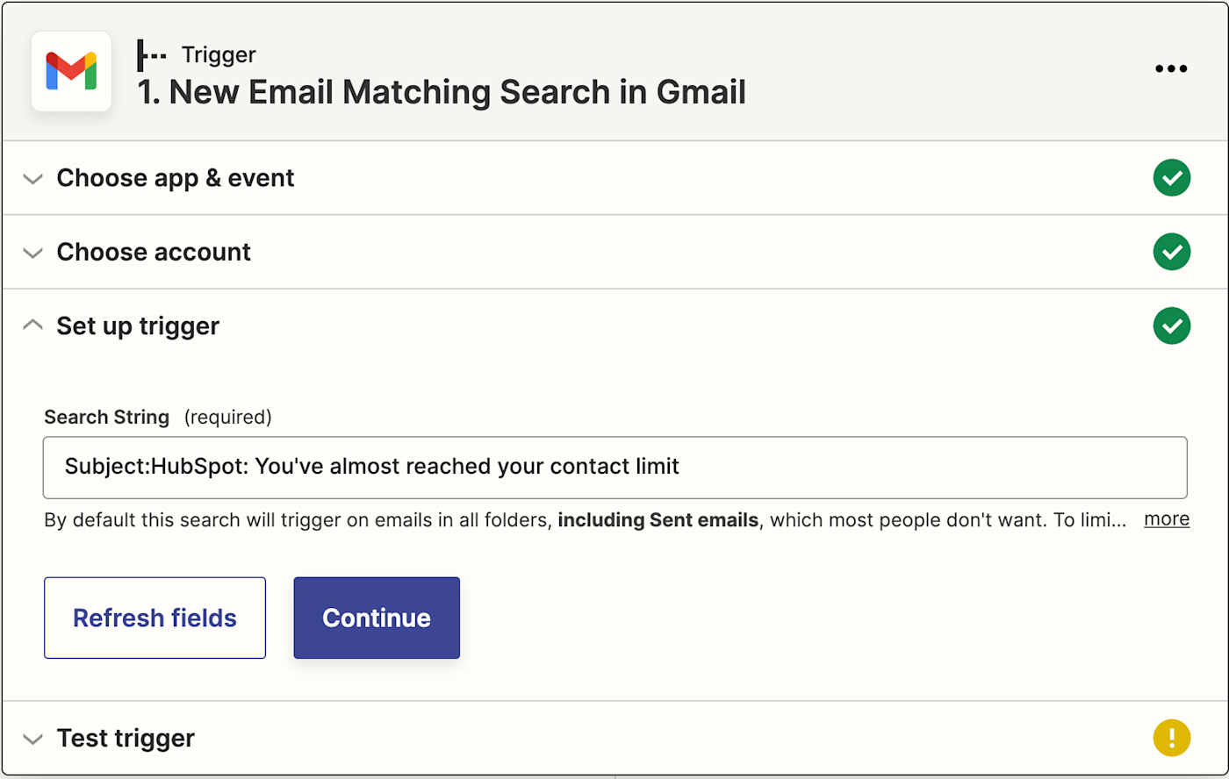Viewport: 1229px width, 779px height.
Task: Click the "Set up trigger" section label
Action: click(x=138, y=326)
